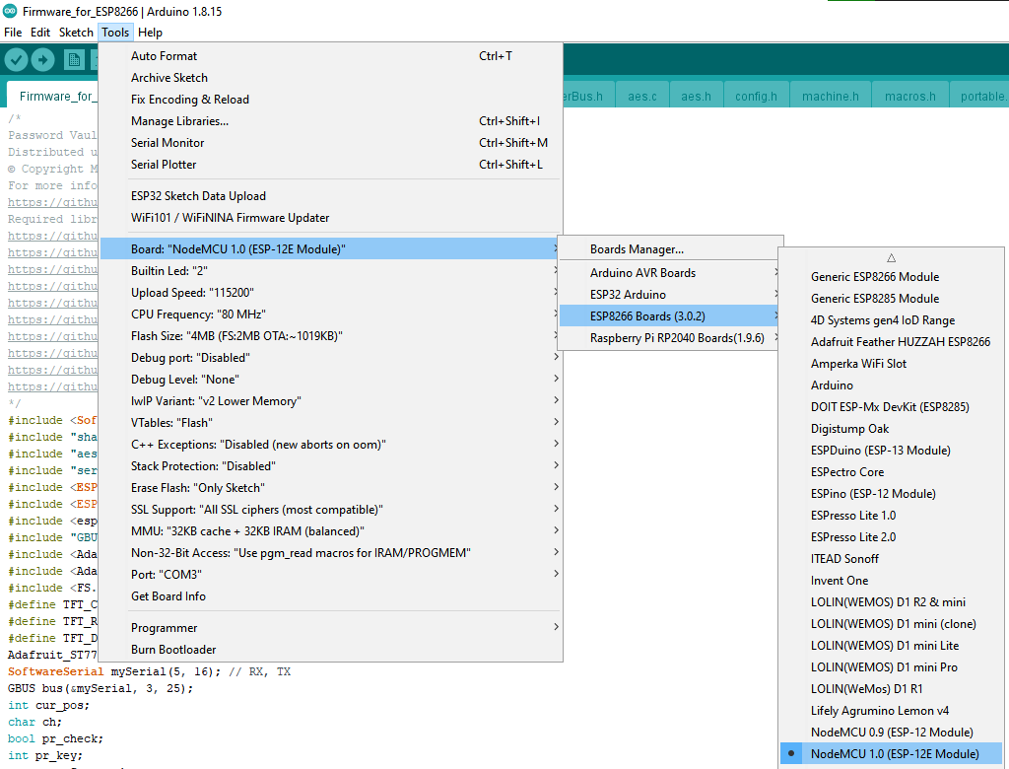Open Boards Manager...
1009x769 pixels.
[x=670, y=249]
